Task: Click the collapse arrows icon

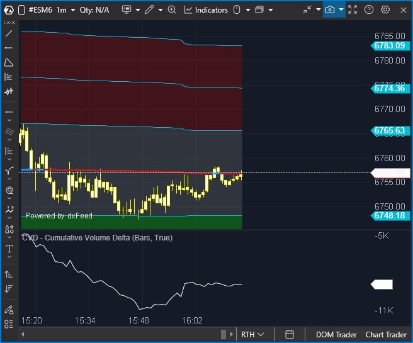Action: pos(307,9)
